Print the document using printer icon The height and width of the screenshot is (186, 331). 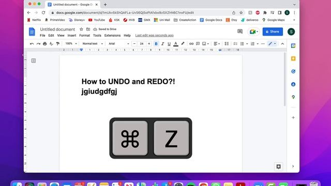(x=45, y=43)
